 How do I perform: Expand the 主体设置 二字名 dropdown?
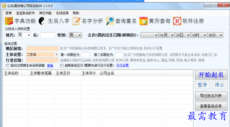coord(56,55)
